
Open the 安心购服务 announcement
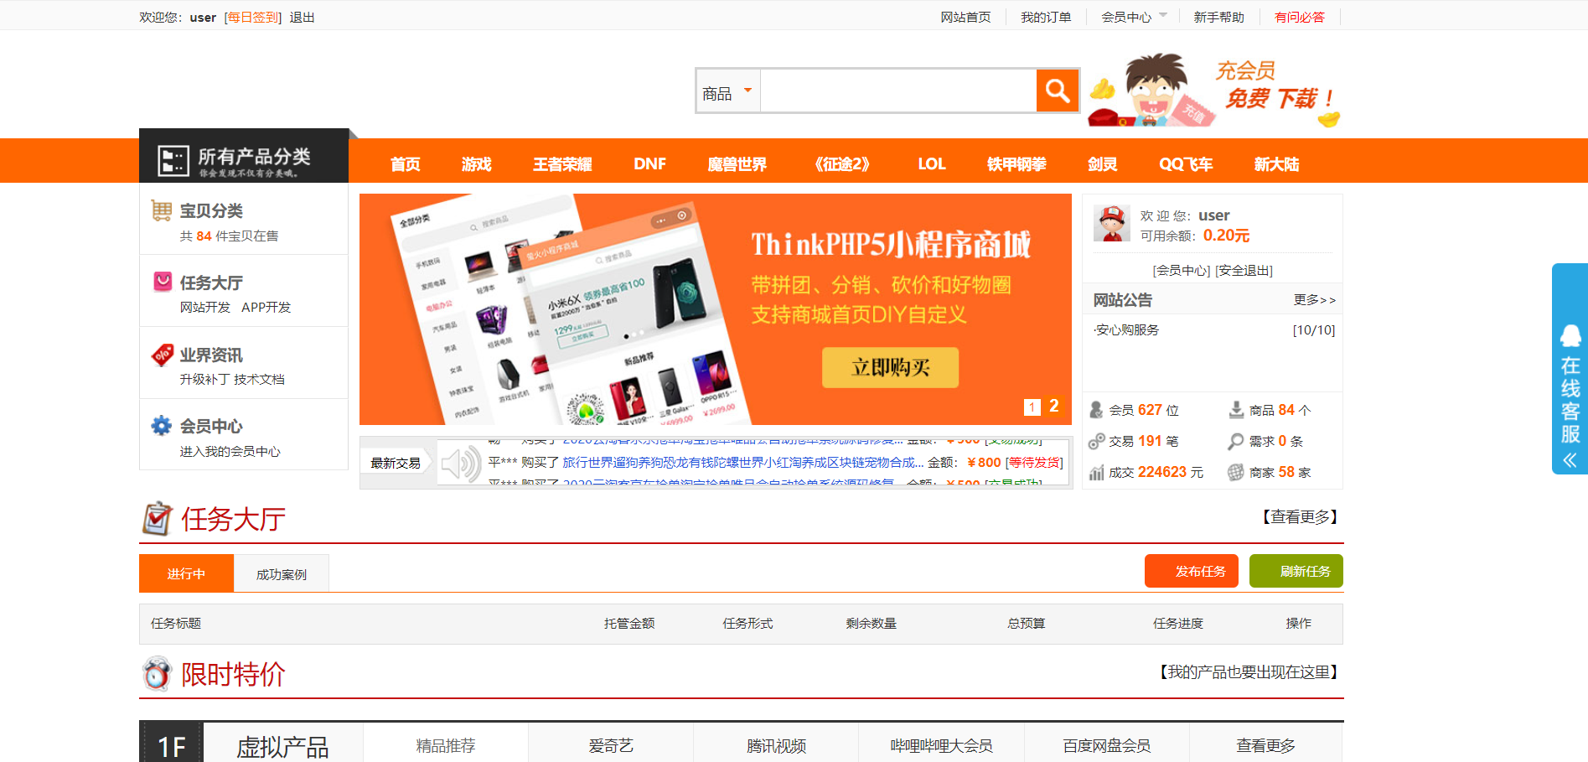point(1127,330)
